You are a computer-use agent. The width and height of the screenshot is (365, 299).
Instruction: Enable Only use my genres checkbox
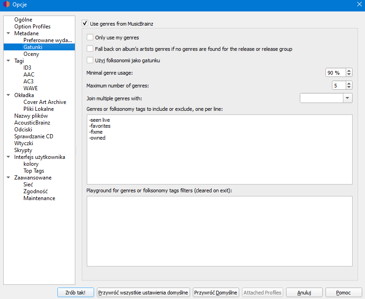pos(90,38)
